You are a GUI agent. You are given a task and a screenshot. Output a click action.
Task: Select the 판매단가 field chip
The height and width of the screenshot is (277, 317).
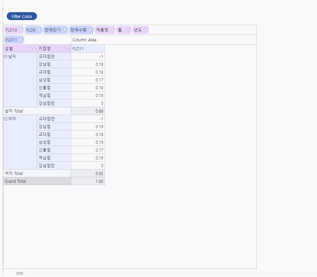(x=56, y=30)
